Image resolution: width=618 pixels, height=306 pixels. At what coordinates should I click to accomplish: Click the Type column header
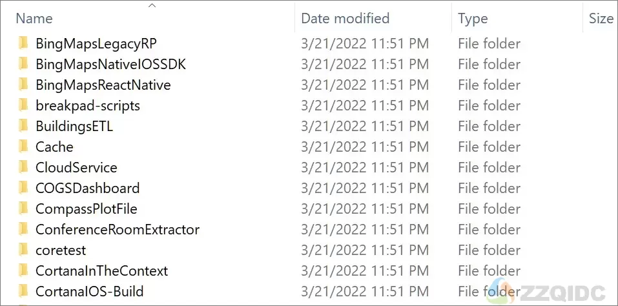tap(473, 19)
